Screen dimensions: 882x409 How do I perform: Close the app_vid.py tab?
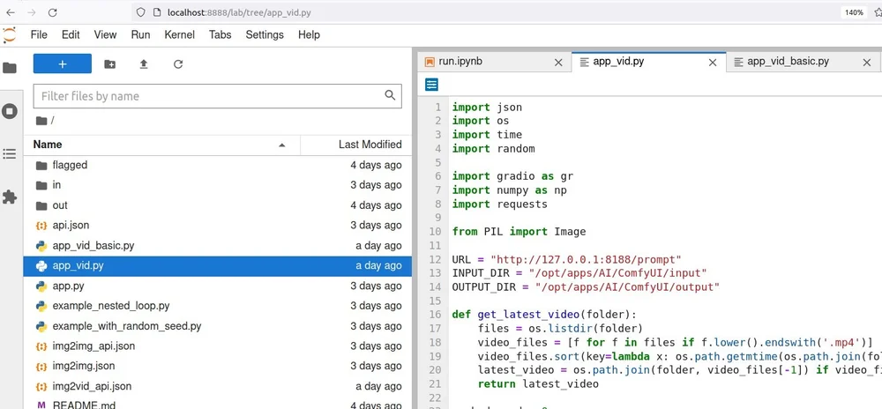(712, 63)
